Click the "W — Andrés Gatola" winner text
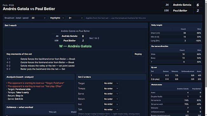This screenshot has width=207, height=116. (75, 46)
